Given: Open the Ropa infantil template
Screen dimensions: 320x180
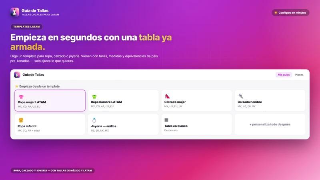Looking at the screenshot, I should tap(50, 124).
